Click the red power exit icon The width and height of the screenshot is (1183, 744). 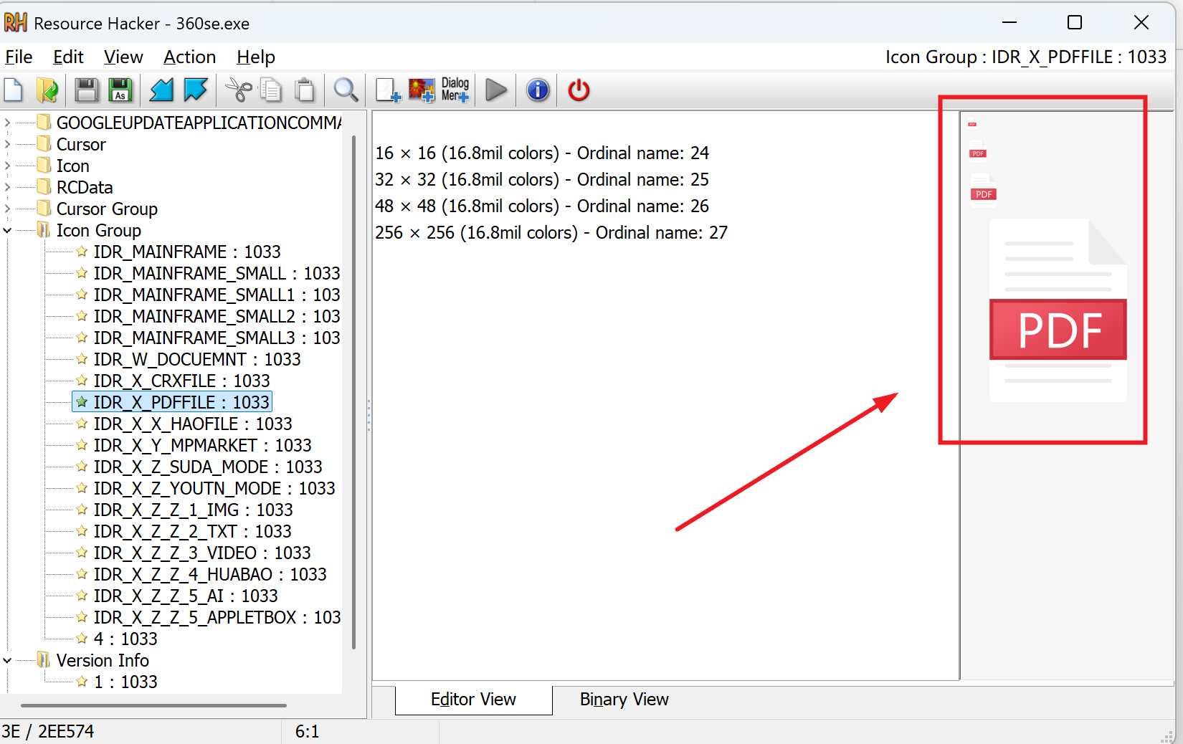[x=579, y=90]
